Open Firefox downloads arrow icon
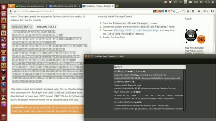Viewport: 216px width, 121px height. point(199,11)
